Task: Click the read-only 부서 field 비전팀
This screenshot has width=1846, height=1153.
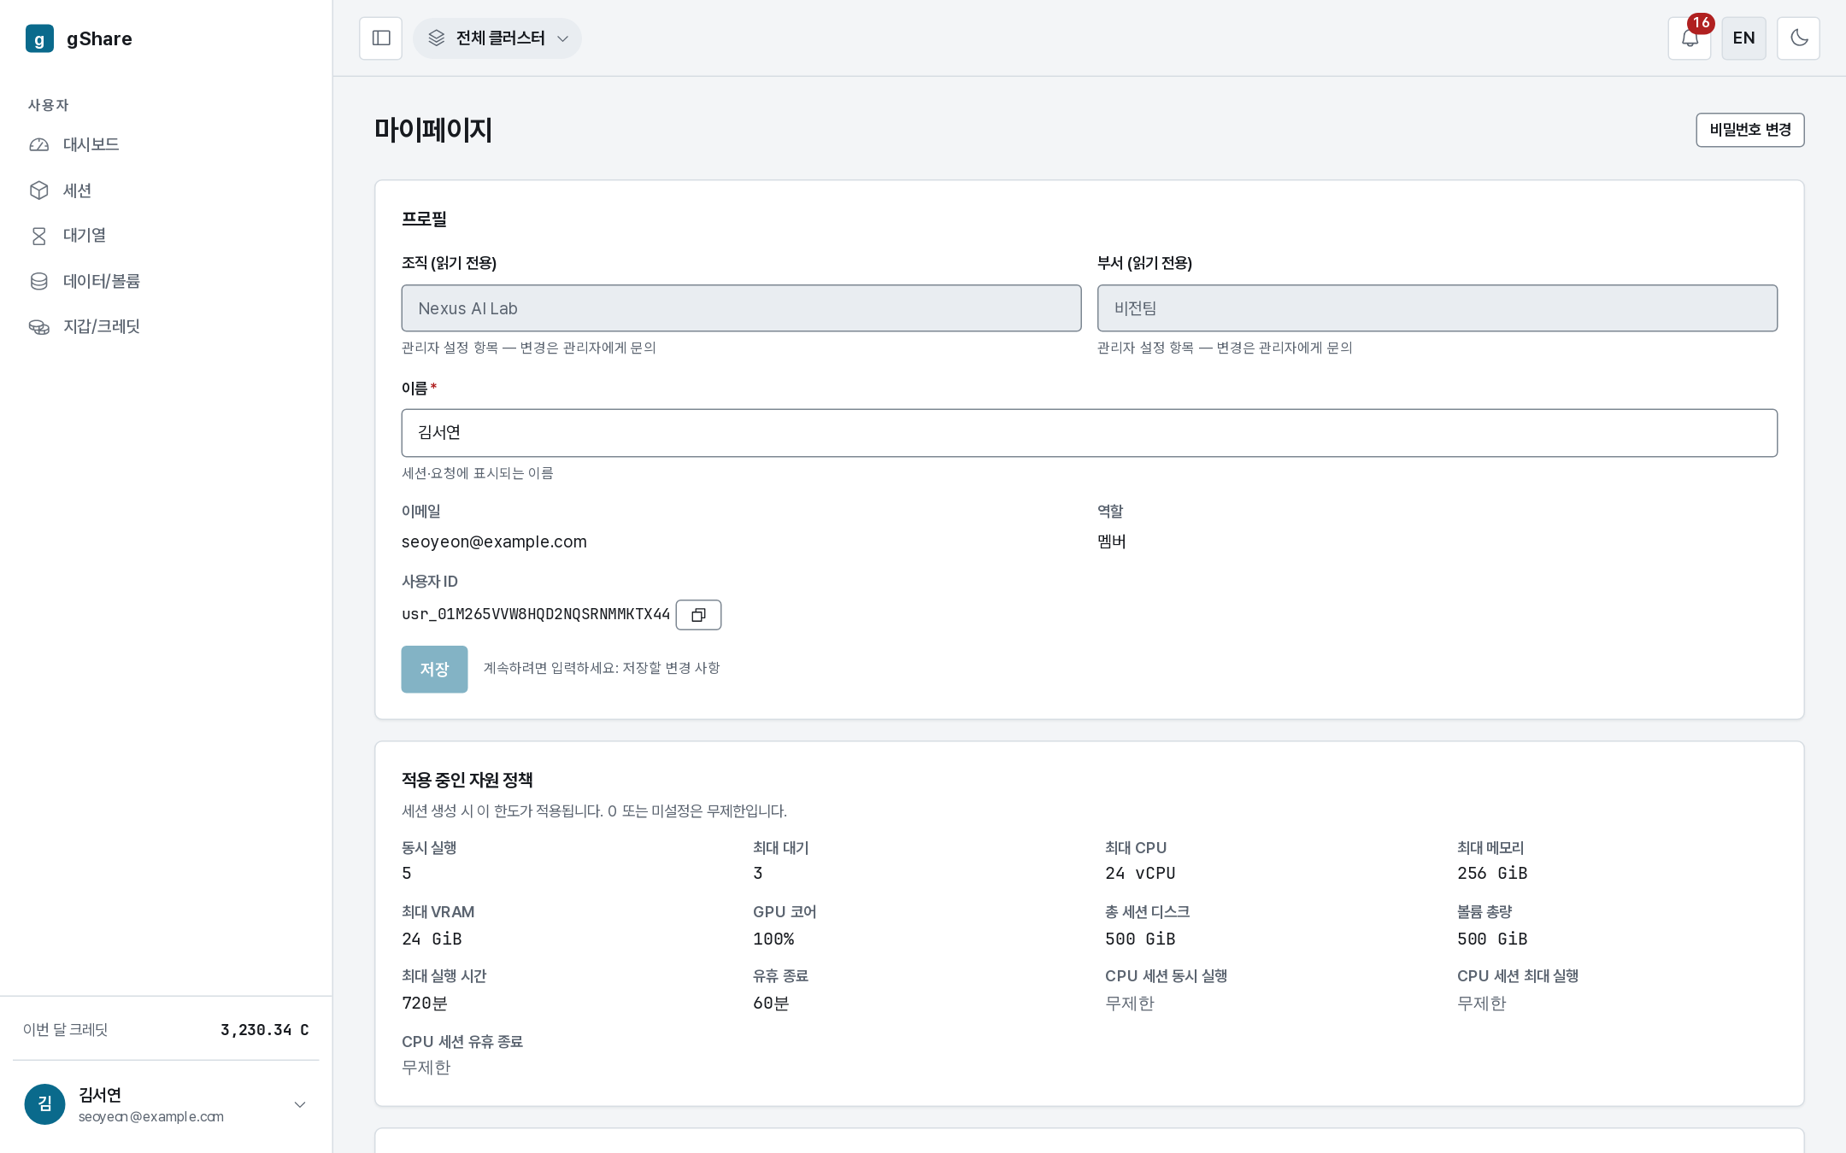Action: [1437, 308]
